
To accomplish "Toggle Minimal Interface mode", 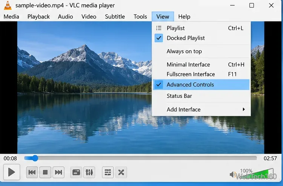I will pyautogui.click(x=201, y=64).
